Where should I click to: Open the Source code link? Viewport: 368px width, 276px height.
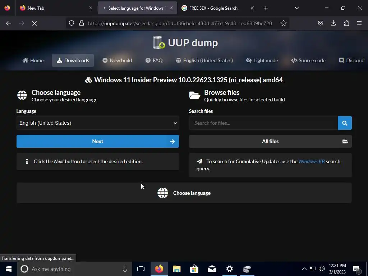pyautogui.click(x=308, y=60)
